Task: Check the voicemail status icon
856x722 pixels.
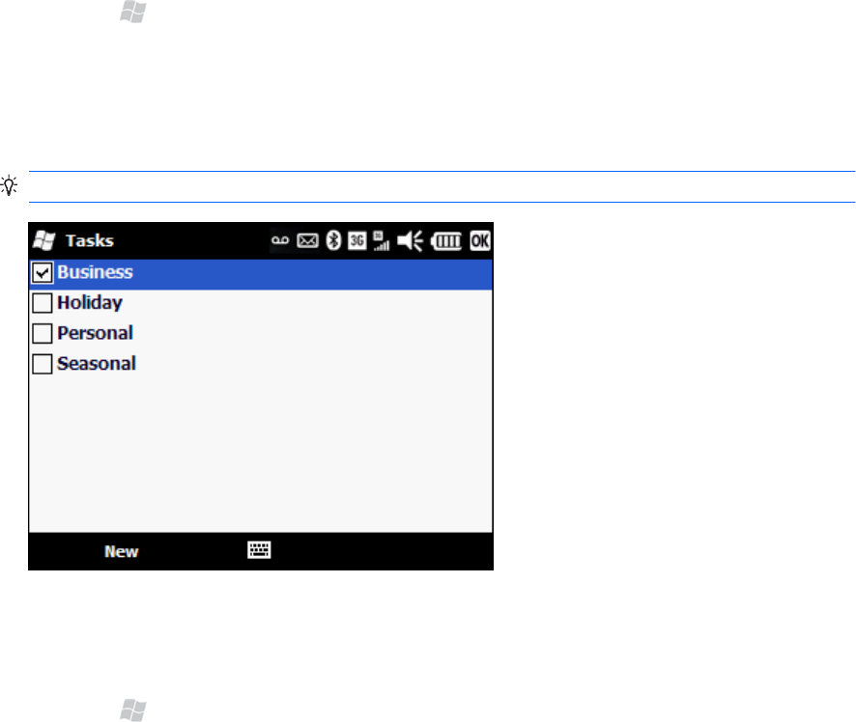Action: click(280, 240)
